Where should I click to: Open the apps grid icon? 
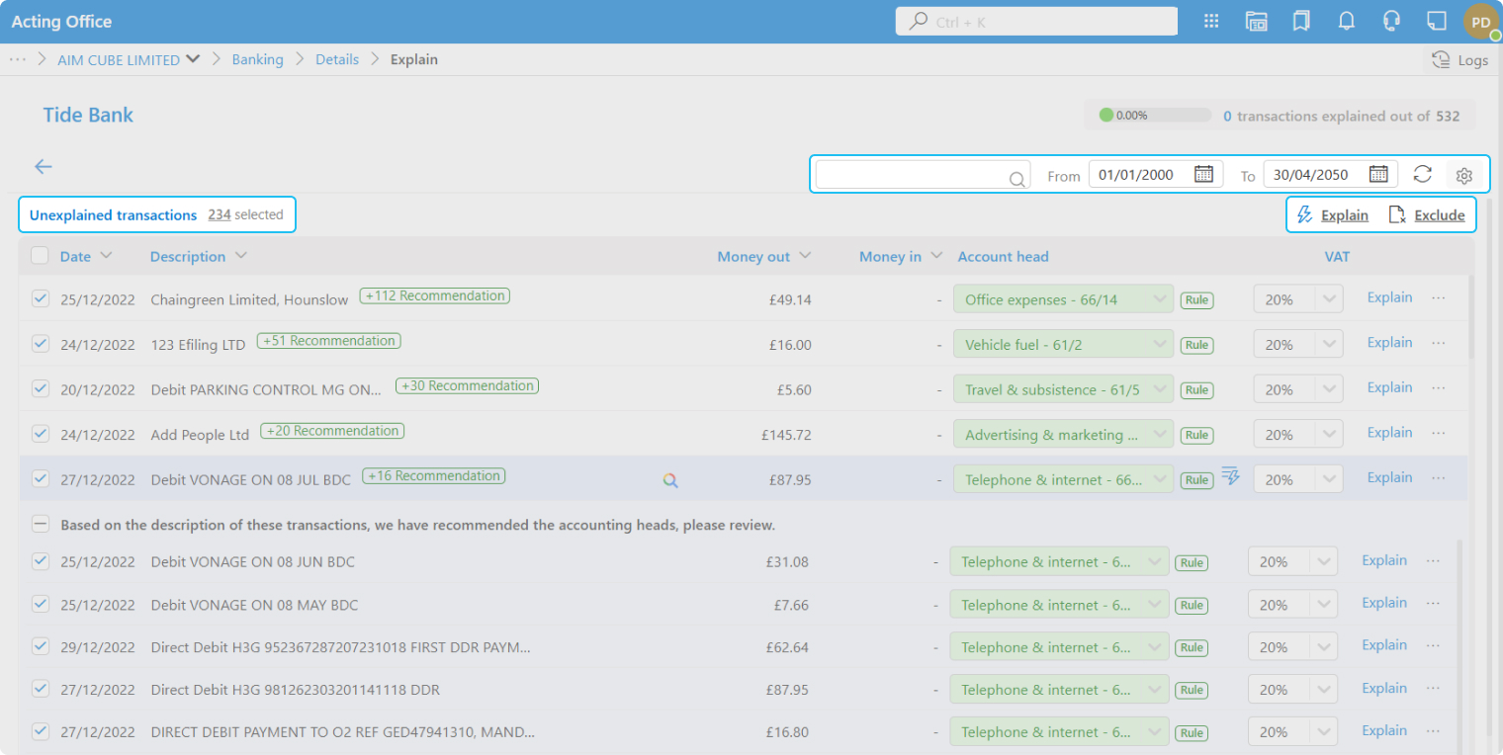[x=1211, y=22]
